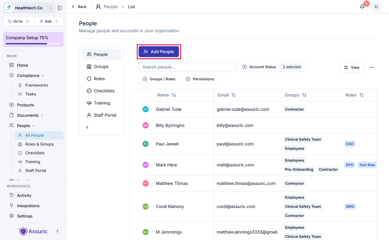Viewport: 389px width, 240px height.
Task: Click Billy Byiringiro's BB avatar
Action: tap(146, 125)
